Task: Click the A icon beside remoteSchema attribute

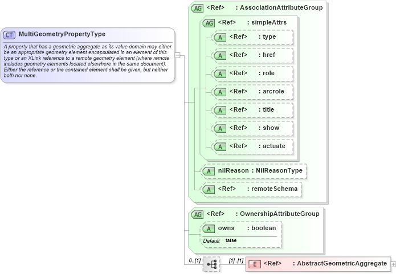Action: pyautogui.click(x=209, y=189)
